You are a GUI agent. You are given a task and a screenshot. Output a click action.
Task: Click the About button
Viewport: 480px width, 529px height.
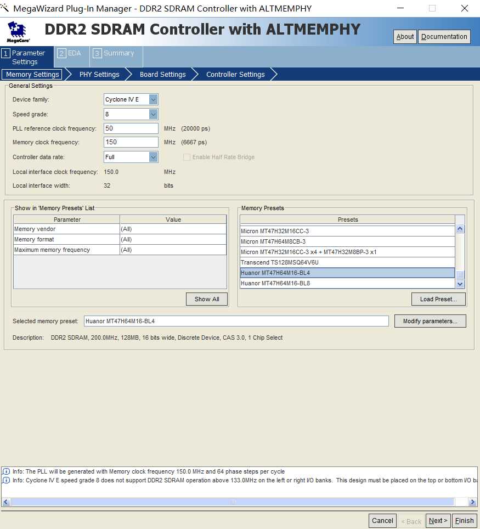(x=405, y=37)
